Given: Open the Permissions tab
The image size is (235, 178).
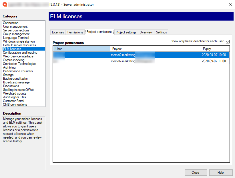Looking at the screenshot, I should pyautogui.click(x=75, y=32).
